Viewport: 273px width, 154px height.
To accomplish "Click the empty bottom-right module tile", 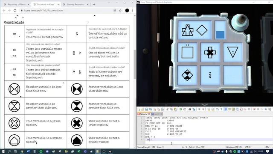I will point(233,75).
